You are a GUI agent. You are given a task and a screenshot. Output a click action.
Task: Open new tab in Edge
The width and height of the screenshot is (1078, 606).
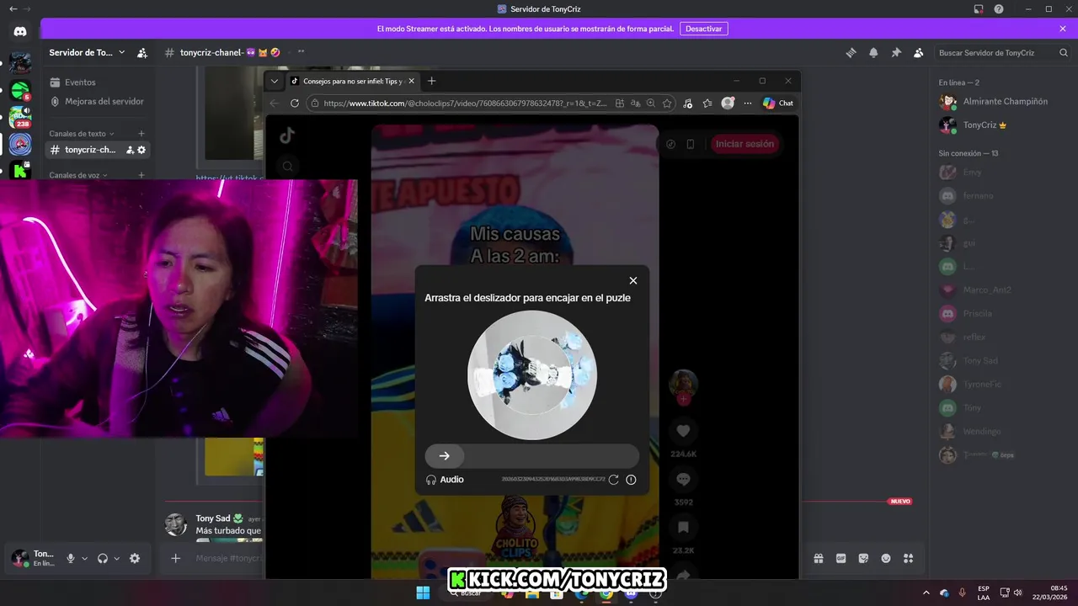coord(431,81)
